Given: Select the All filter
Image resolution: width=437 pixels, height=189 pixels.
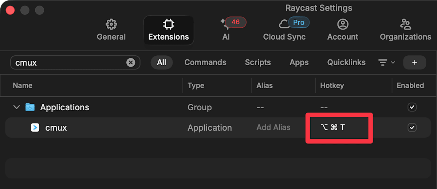Looking at the screenshot, I should coord(162,62).
